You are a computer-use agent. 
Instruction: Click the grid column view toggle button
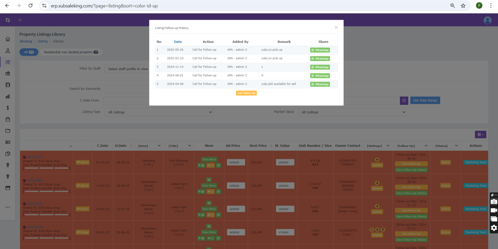[x=480, y=134]
